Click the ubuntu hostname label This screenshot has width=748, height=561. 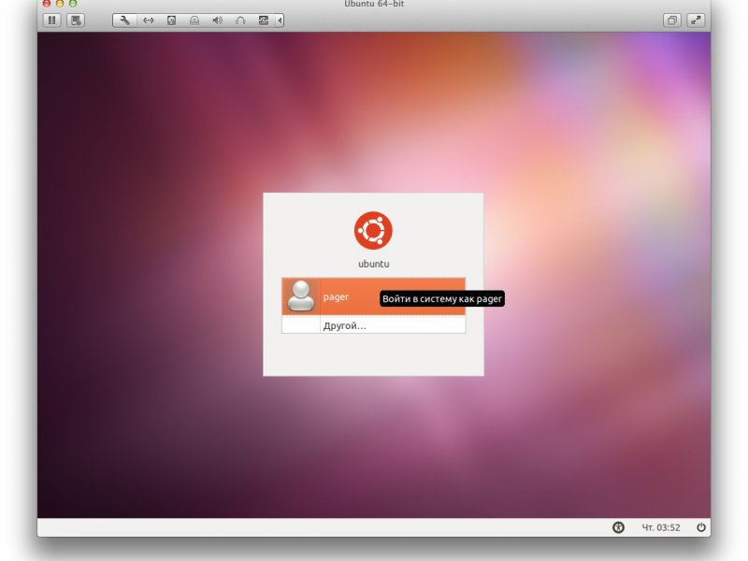pyautogui.click(x=373, y=264)
